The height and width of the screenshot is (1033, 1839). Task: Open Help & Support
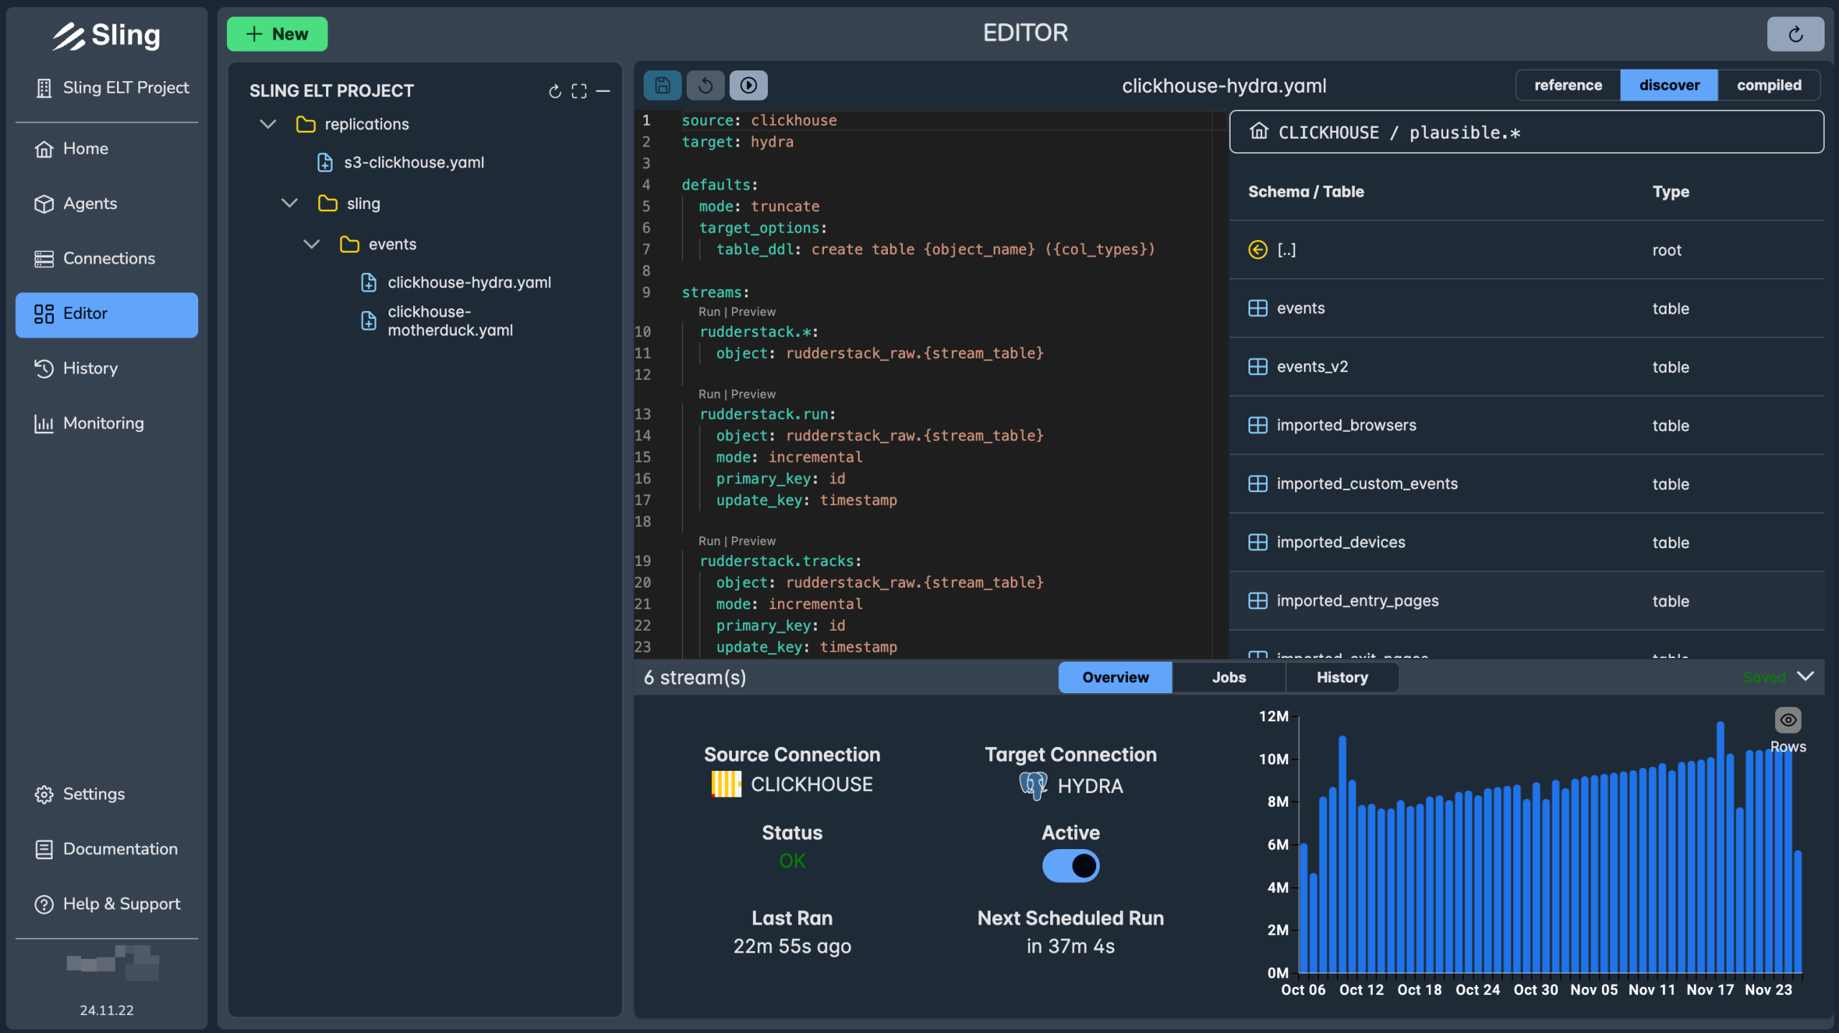[106, 904]
